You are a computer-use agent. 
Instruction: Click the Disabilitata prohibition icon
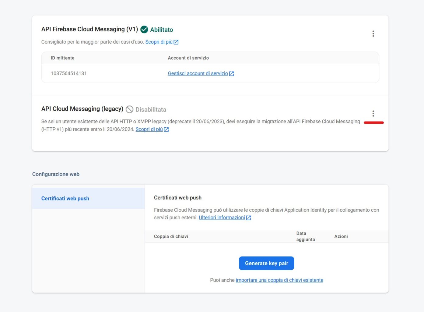(x=130, y=109)
